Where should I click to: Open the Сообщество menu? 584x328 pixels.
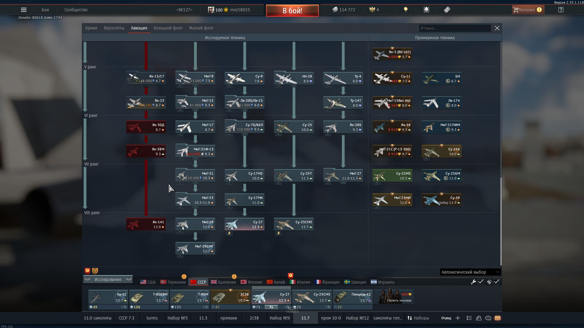click(x=76, y=10)
